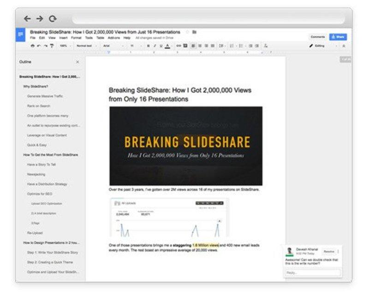Image resolution: width=369 pixels, height=301 pixels.
Task: Click the Google Docs home icon
Action: pyautogui.click(x=20, y=35)
